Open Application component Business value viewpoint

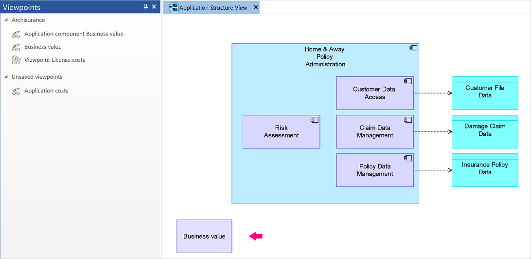click(74, 34)
